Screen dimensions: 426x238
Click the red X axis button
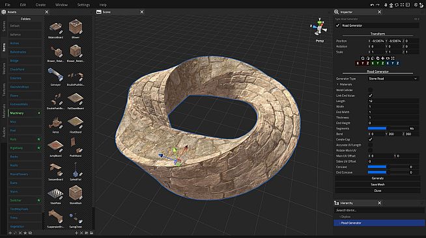point(358,63)
